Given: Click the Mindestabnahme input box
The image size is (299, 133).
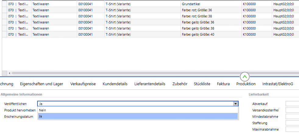Looking at the screenshot, I should click(x=292, y=117).
